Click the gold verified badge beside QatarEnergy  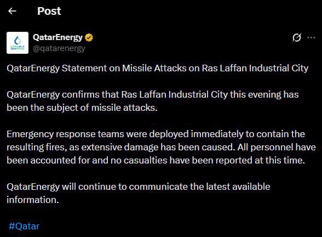click(89, 38)
